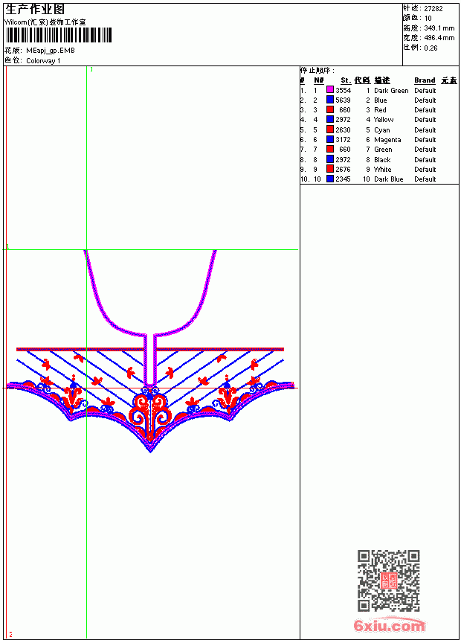Click the barcode under the studio name
This screenshot has height=640, width=461.
click(x=58, y=35)
